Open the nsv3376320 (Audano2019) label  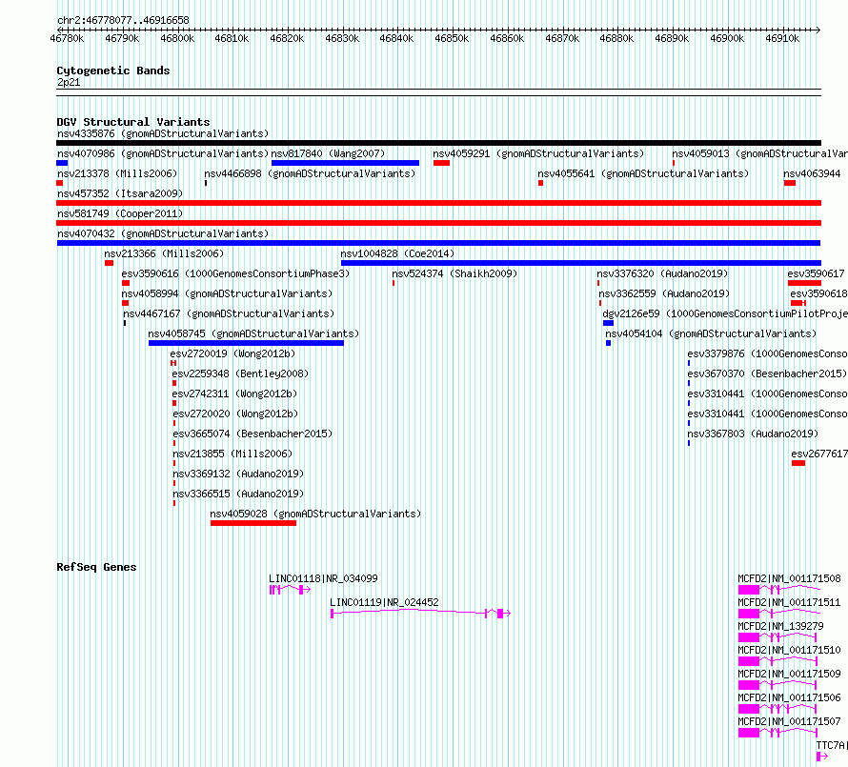click(x=662, y=273)
